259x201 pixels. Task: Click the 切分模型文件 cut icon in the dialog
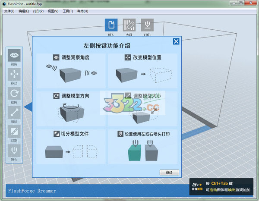pyautogui.click(x=57, y=134)
